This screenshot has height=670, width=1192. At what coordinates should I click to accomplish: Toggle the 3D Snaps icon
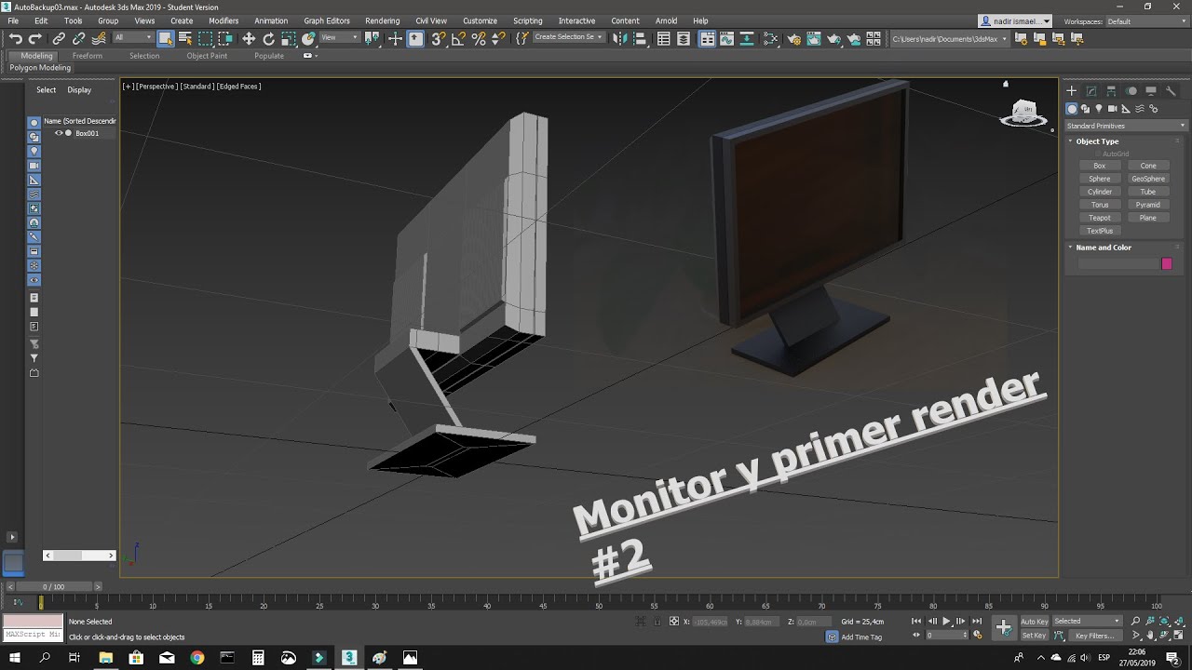tap(438, 38)
